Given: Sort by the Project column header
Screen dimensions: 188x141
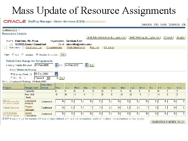Looking at the screenshot, I should [x=7, y=88].
